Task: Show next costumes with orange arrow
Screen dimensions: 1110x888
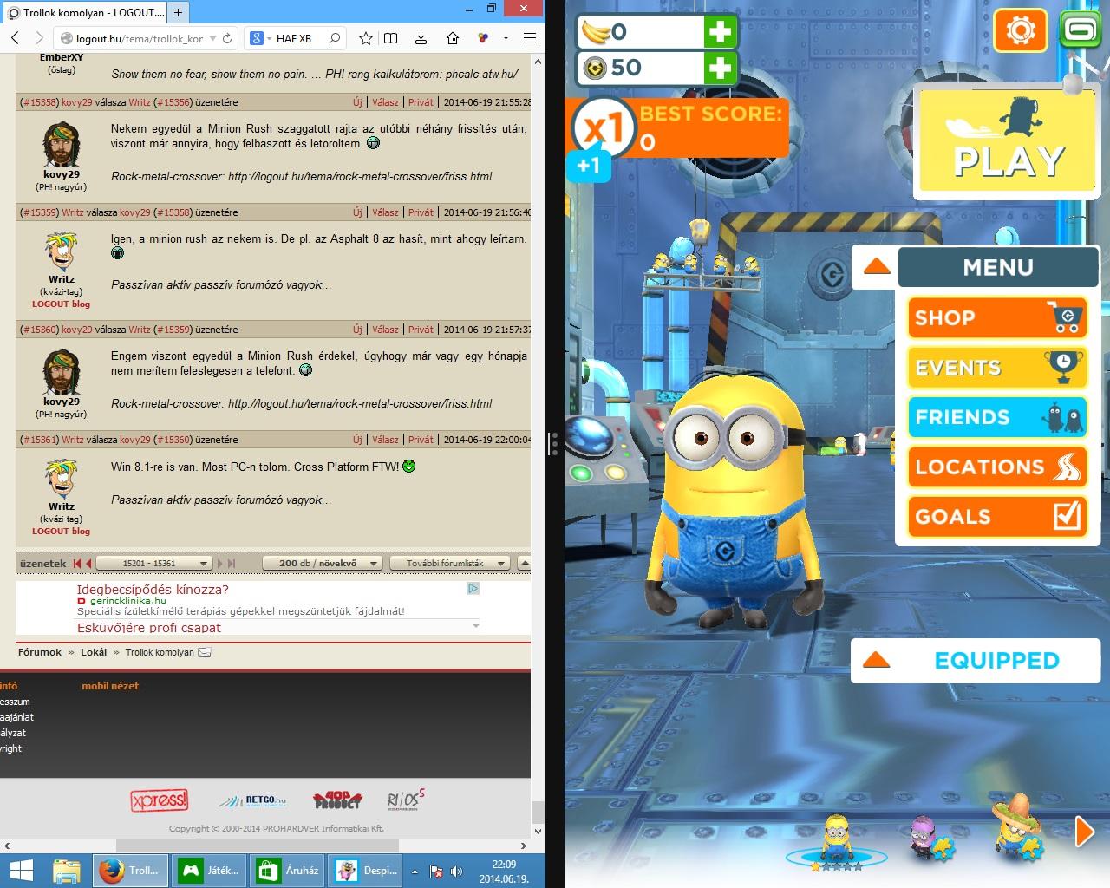Action: pos(1084,831)
